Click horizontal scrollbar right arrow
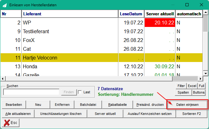Image resolution: width=209 pixels, height=129 pixels. 200,79
